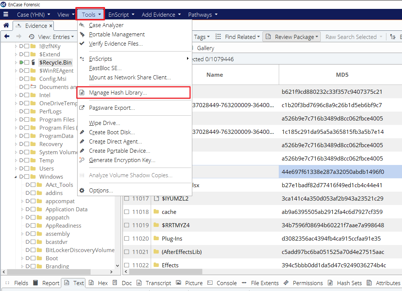Open the Add Evidence menu
This screenshot has height=291, width=402.
pyautogui.click(x=161, y=14)
